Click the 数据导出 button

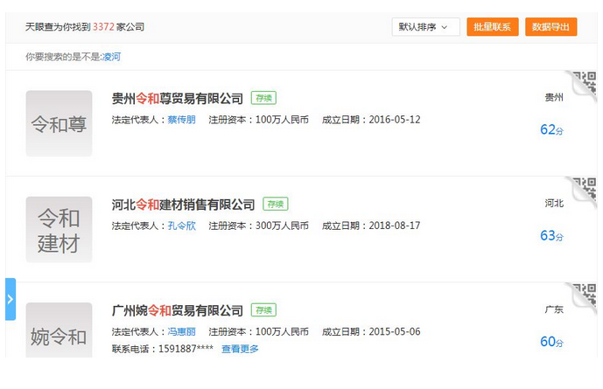point(550,27)
